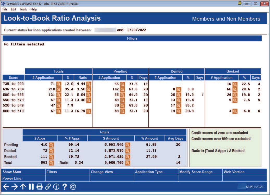The image size is (270, 195).
Task: Click the start date field before 'and'
Action: [x=105, y=30]
